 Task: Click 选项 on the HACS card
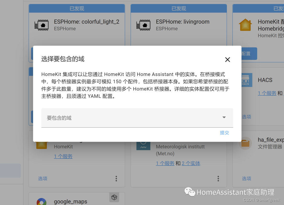coord(246,117)
